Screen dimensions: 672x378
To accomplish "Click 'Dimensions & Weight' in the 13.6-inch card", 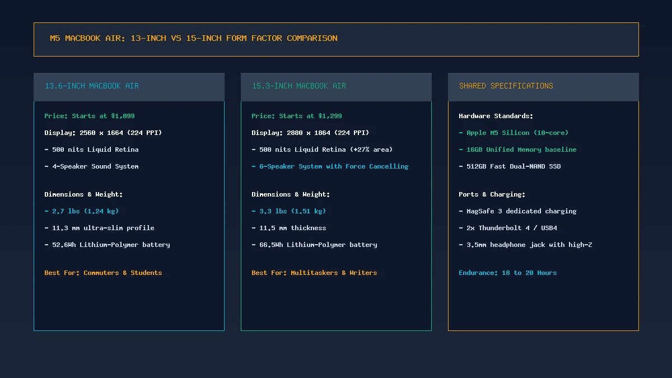I will coord(83,194).
